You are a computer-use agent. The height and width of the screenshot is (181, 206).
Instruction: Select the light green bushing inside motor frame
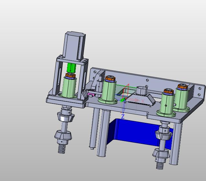click(x=69, y=87)
